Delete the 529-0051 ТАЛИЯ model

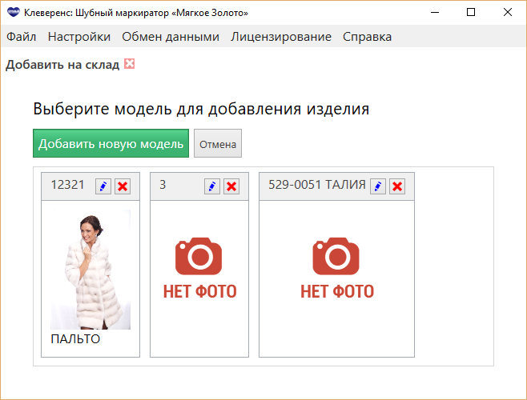pyautogui.click(x=397, y=186)
